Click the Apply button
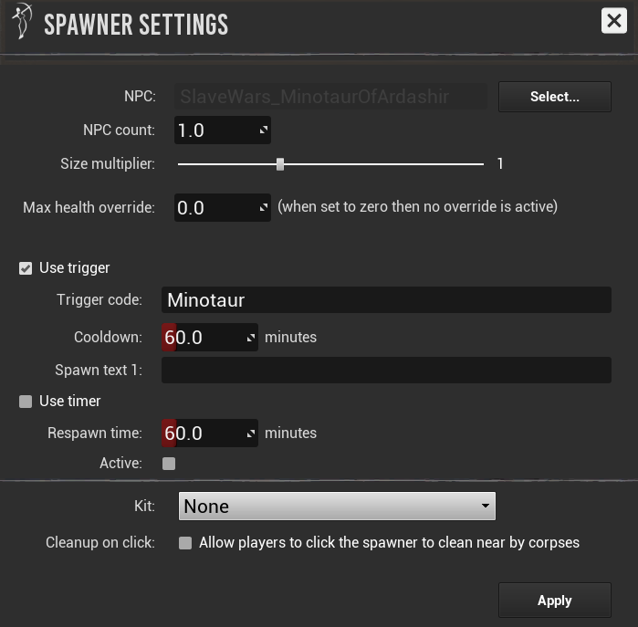The image size is (638, 627). [x=554, y=601]
